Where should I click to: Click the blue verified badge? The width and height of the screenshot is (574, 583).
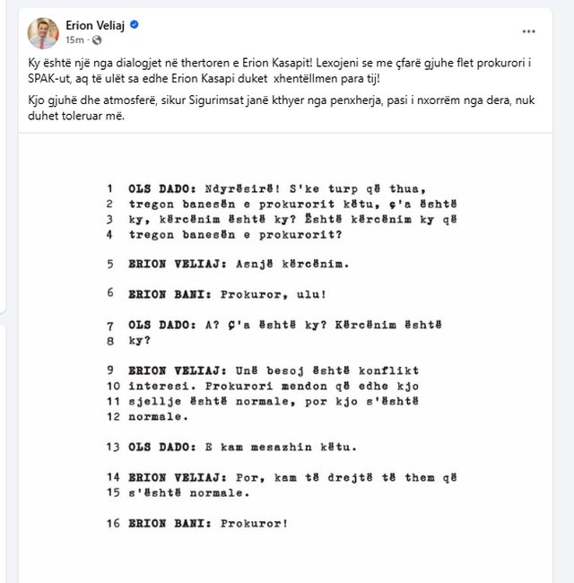[x=135, y=26]
